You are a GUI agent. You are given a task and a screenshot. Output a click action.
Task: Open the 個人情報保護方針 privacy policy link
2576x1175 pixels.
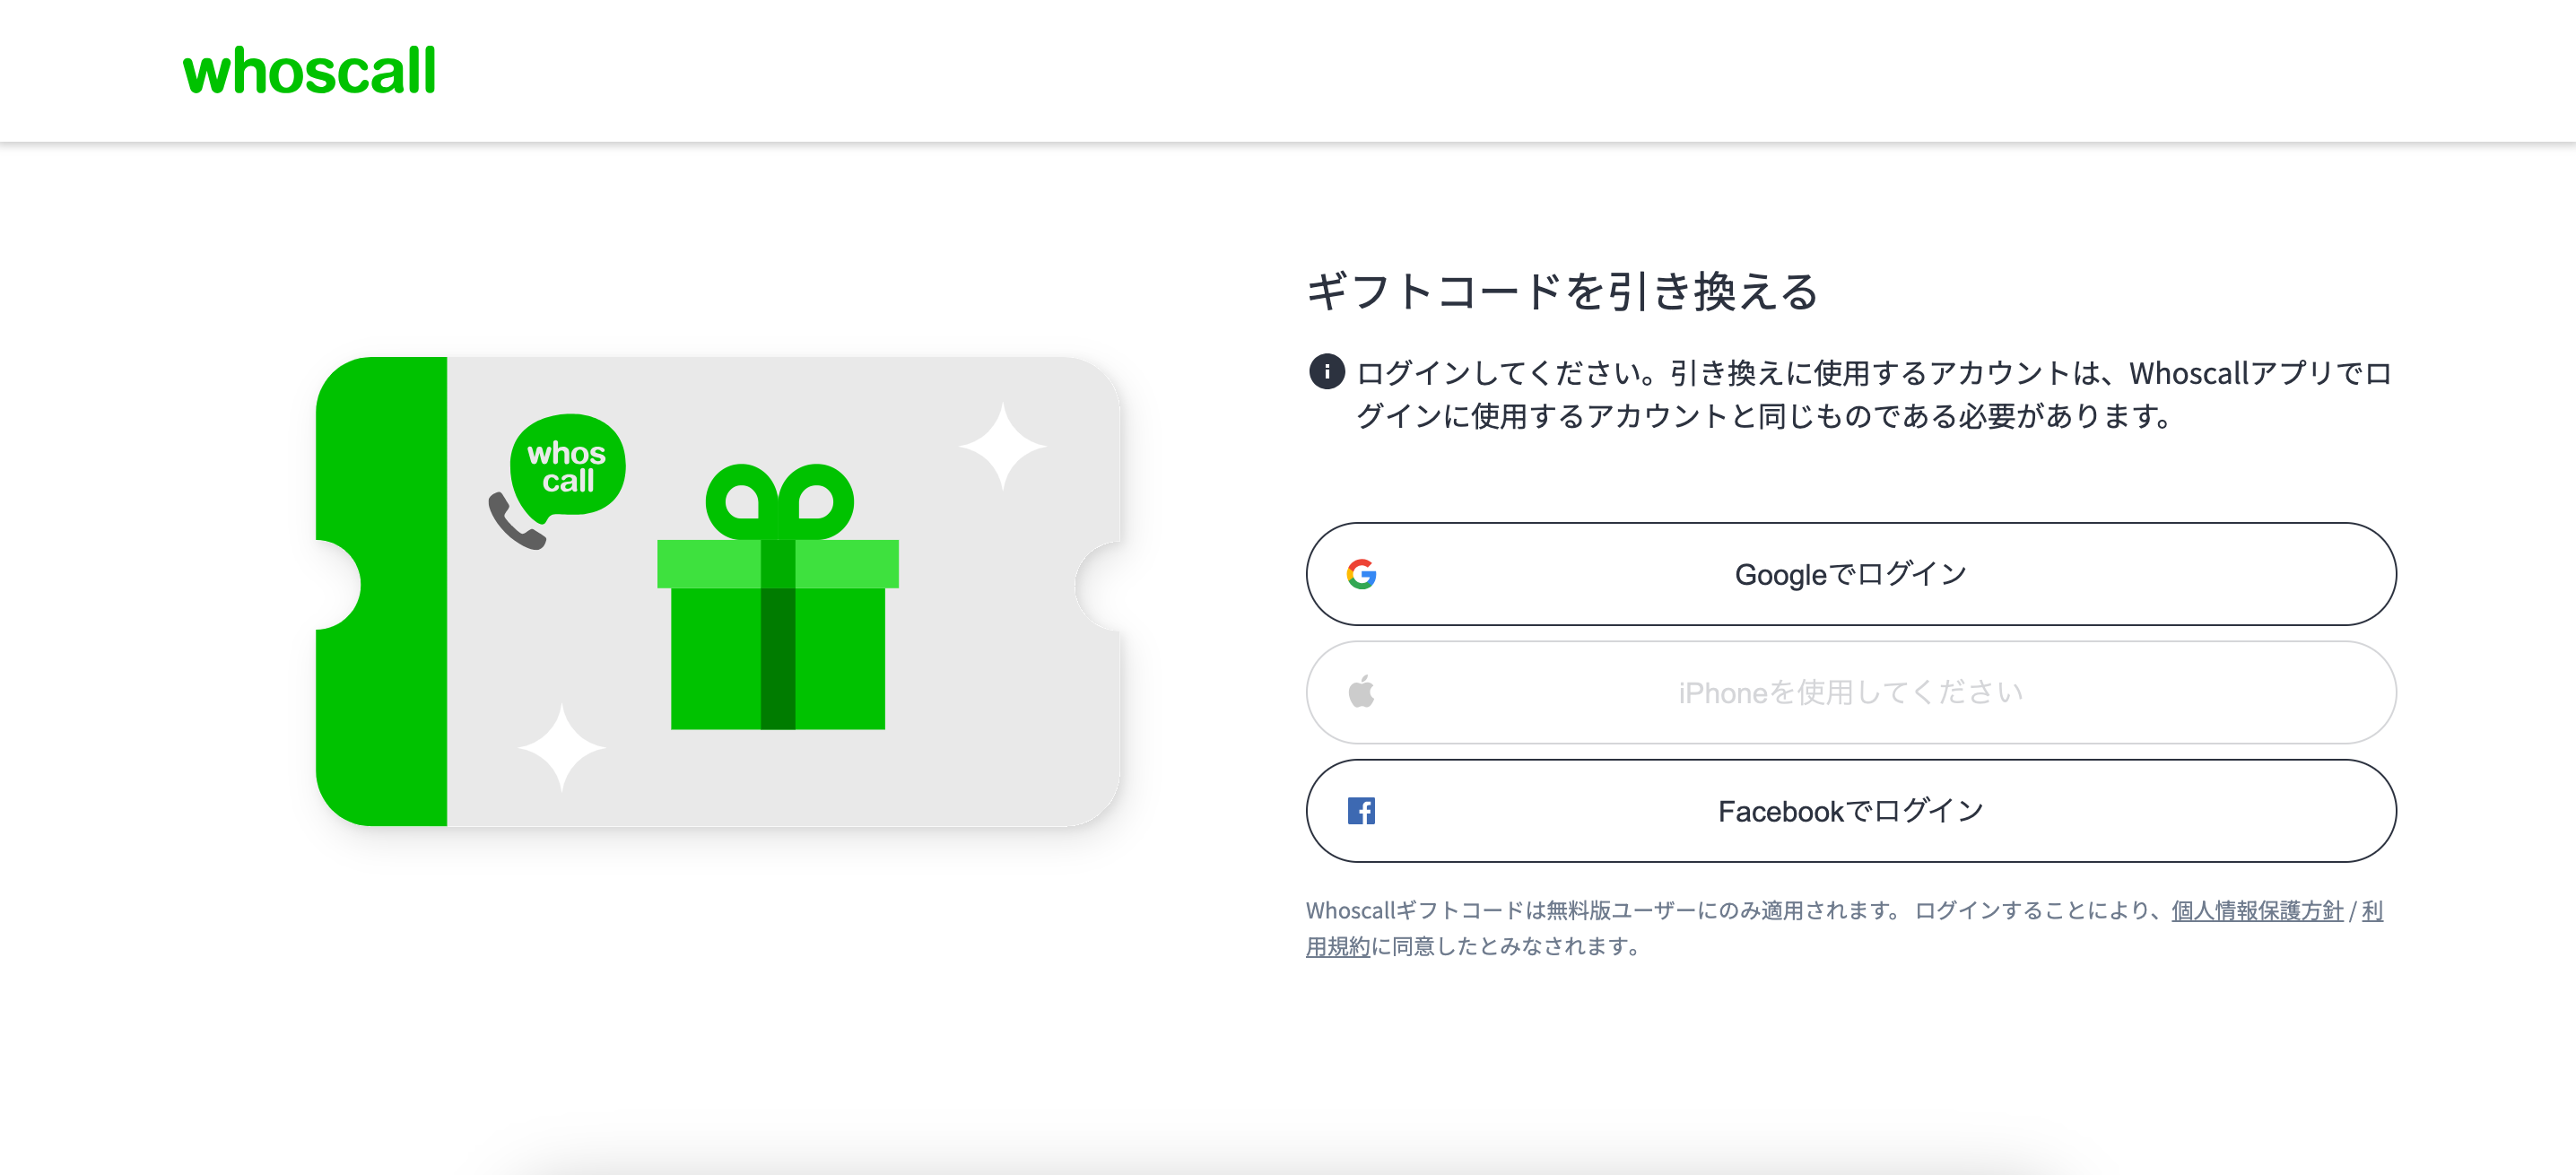[2256, 910]
